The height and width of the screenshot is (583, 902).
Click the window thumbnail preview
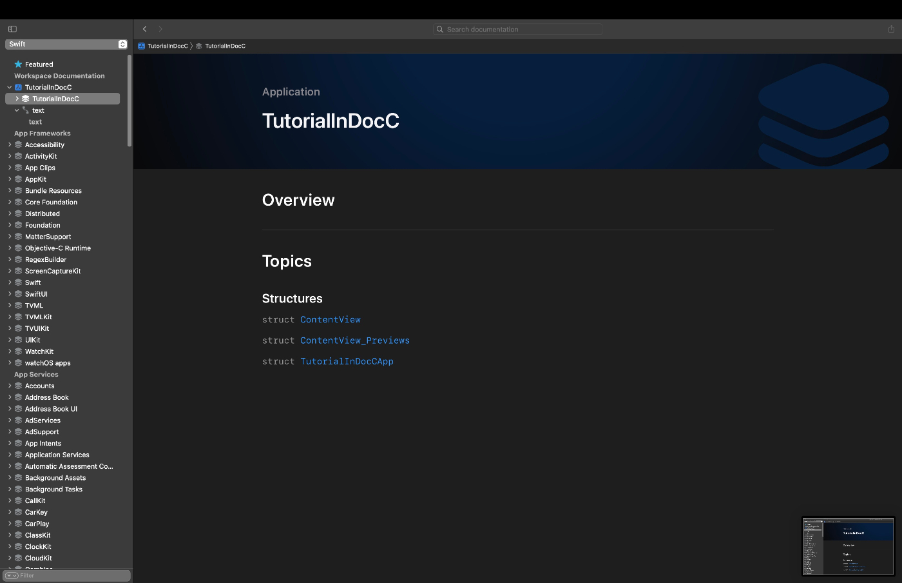tap(848, 546)
